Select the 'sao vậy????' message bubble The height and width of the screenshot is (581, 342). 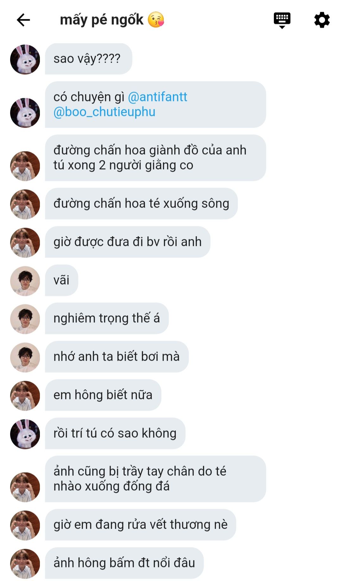(x=89, y=59)
